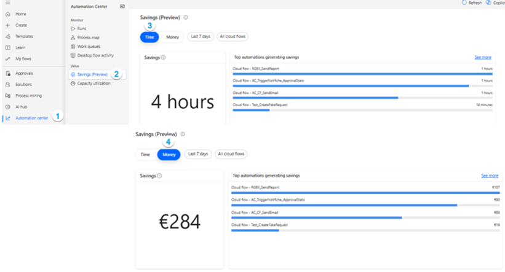This screenshot has height=272, width=505.
Task: Collapse the Automation Center panel icon
Action: tap(122, 6)
